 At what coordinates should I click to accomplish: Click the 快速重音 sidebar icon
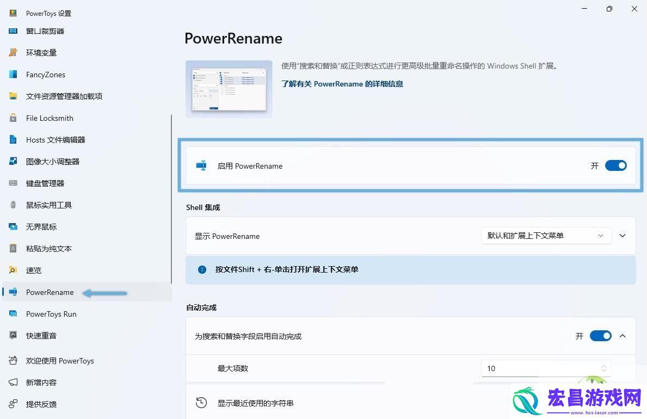(13, 335)
